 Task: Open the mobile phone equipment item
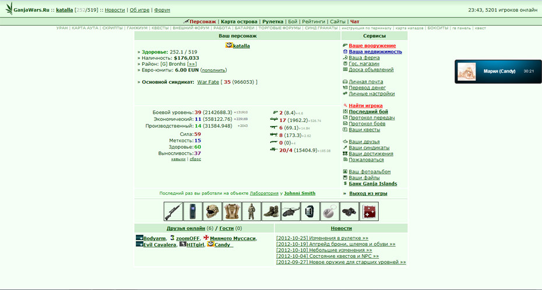click(x=193, y=212)
